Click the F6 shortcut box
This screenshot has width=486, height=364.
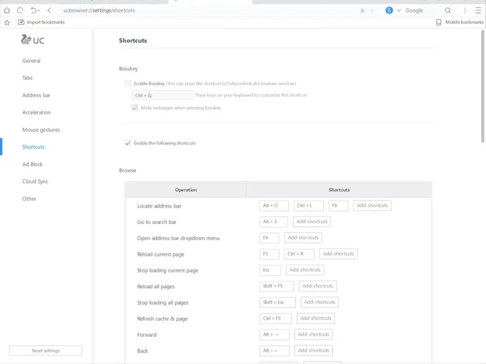(338, 206)
